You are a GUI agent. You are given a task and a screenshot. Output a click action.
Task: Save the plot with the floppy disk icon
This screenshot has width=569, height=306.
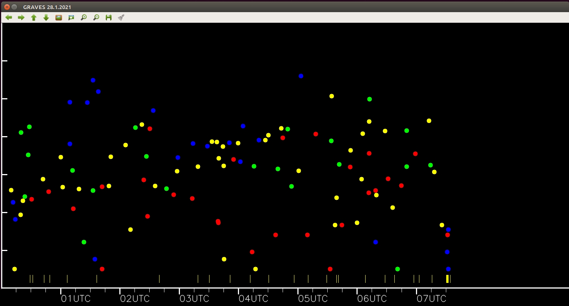pyautogui.click(x=109, y=17)
